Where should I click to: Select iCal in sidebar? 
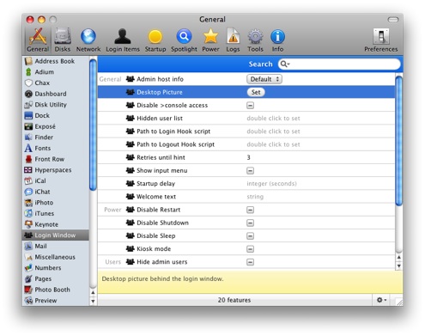click(x=55, y=180)
